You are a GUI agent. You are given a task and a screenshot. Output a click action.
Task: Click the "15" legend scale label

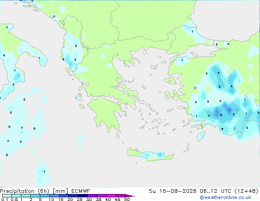coord(61,199)
